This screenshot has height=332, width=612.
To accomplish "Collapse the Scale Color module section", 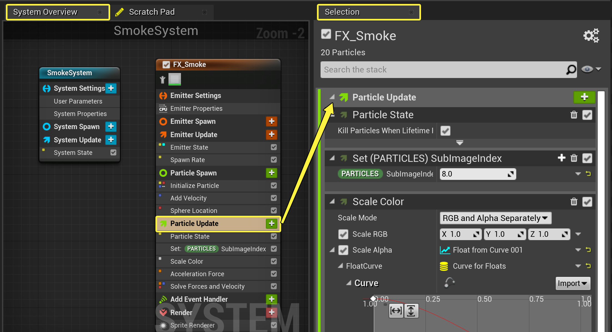I will click(x=332, y=202).
